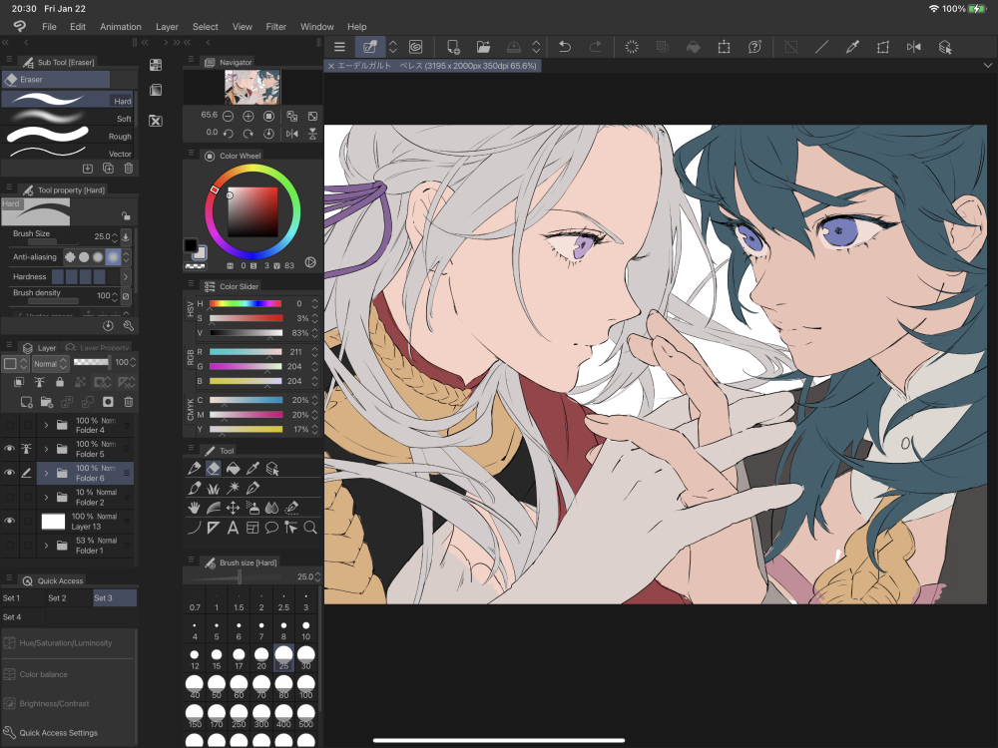Select the Text tool
Screen dimensions: 998x748
[233, 528]
